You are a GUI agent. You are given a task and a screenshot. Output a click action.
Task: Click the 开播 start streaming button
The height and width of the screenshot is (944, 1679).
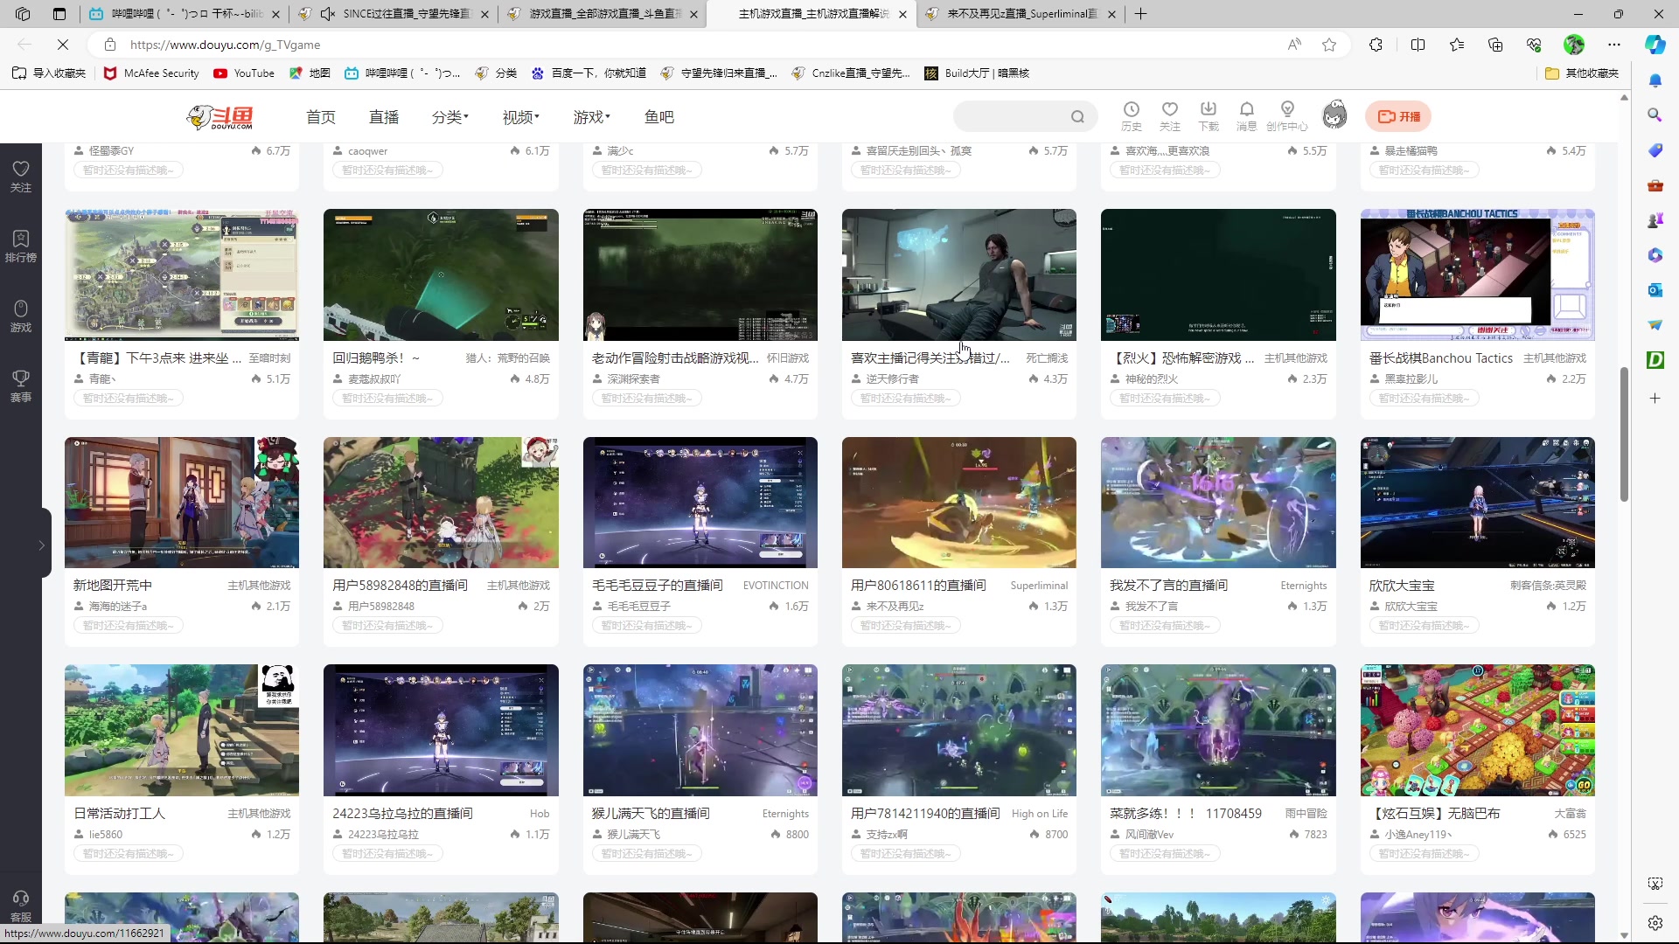coord(1398,116)
